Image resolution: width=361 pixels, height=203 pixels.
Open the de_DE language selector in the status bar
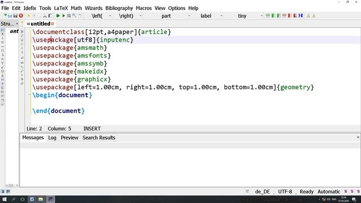262,192
